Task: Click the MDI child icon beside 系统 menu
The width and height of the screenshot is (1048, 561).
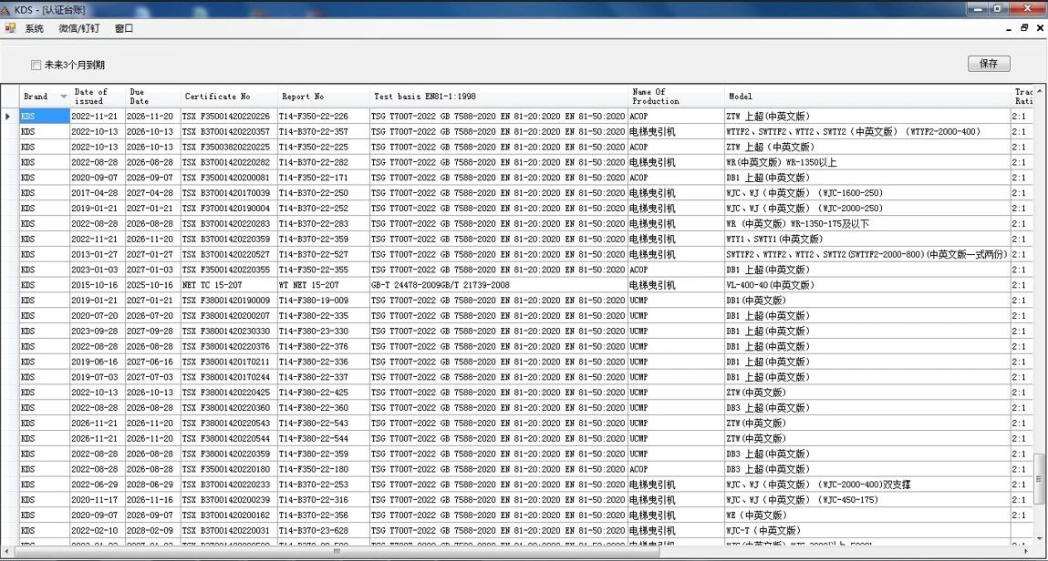Action: 10,28
